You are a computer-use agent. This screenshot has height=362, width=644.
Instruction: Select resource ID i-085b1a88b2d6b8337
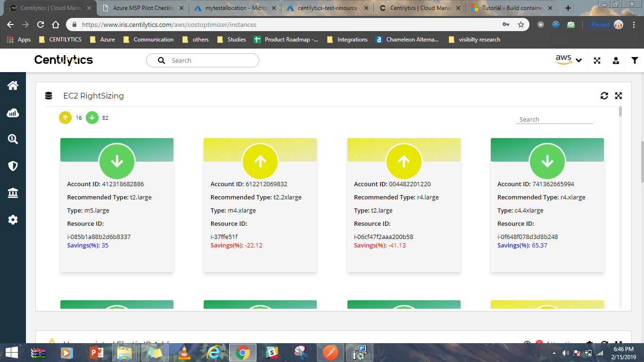tap(99, 237)
